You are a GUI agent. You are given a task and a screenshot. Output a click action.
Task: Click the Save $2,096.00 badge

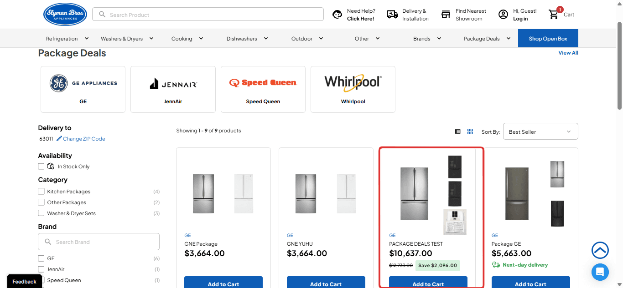click(x=438, y=265)
